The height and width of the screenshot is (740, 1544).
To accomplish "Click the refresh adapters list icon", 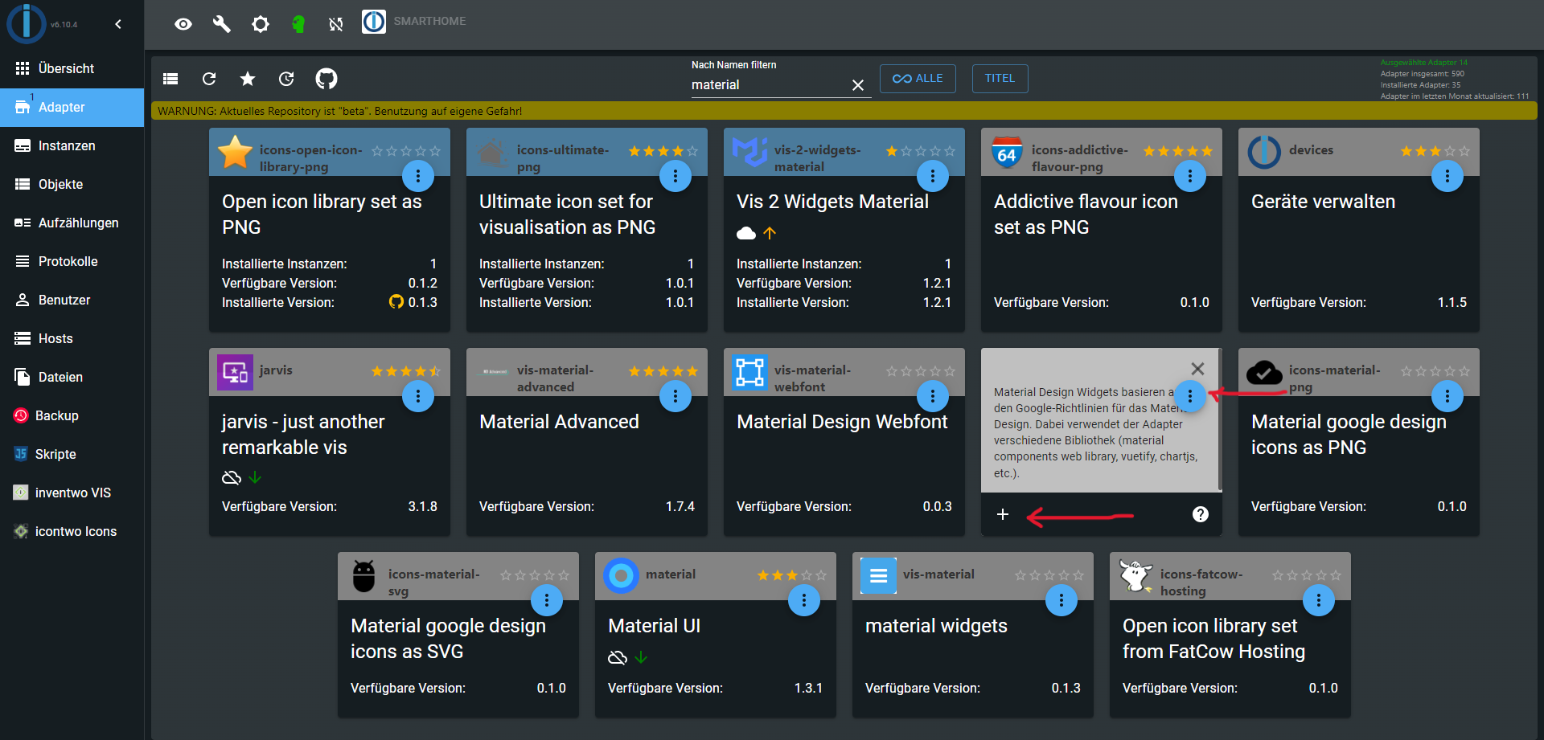I will (209, 79).
